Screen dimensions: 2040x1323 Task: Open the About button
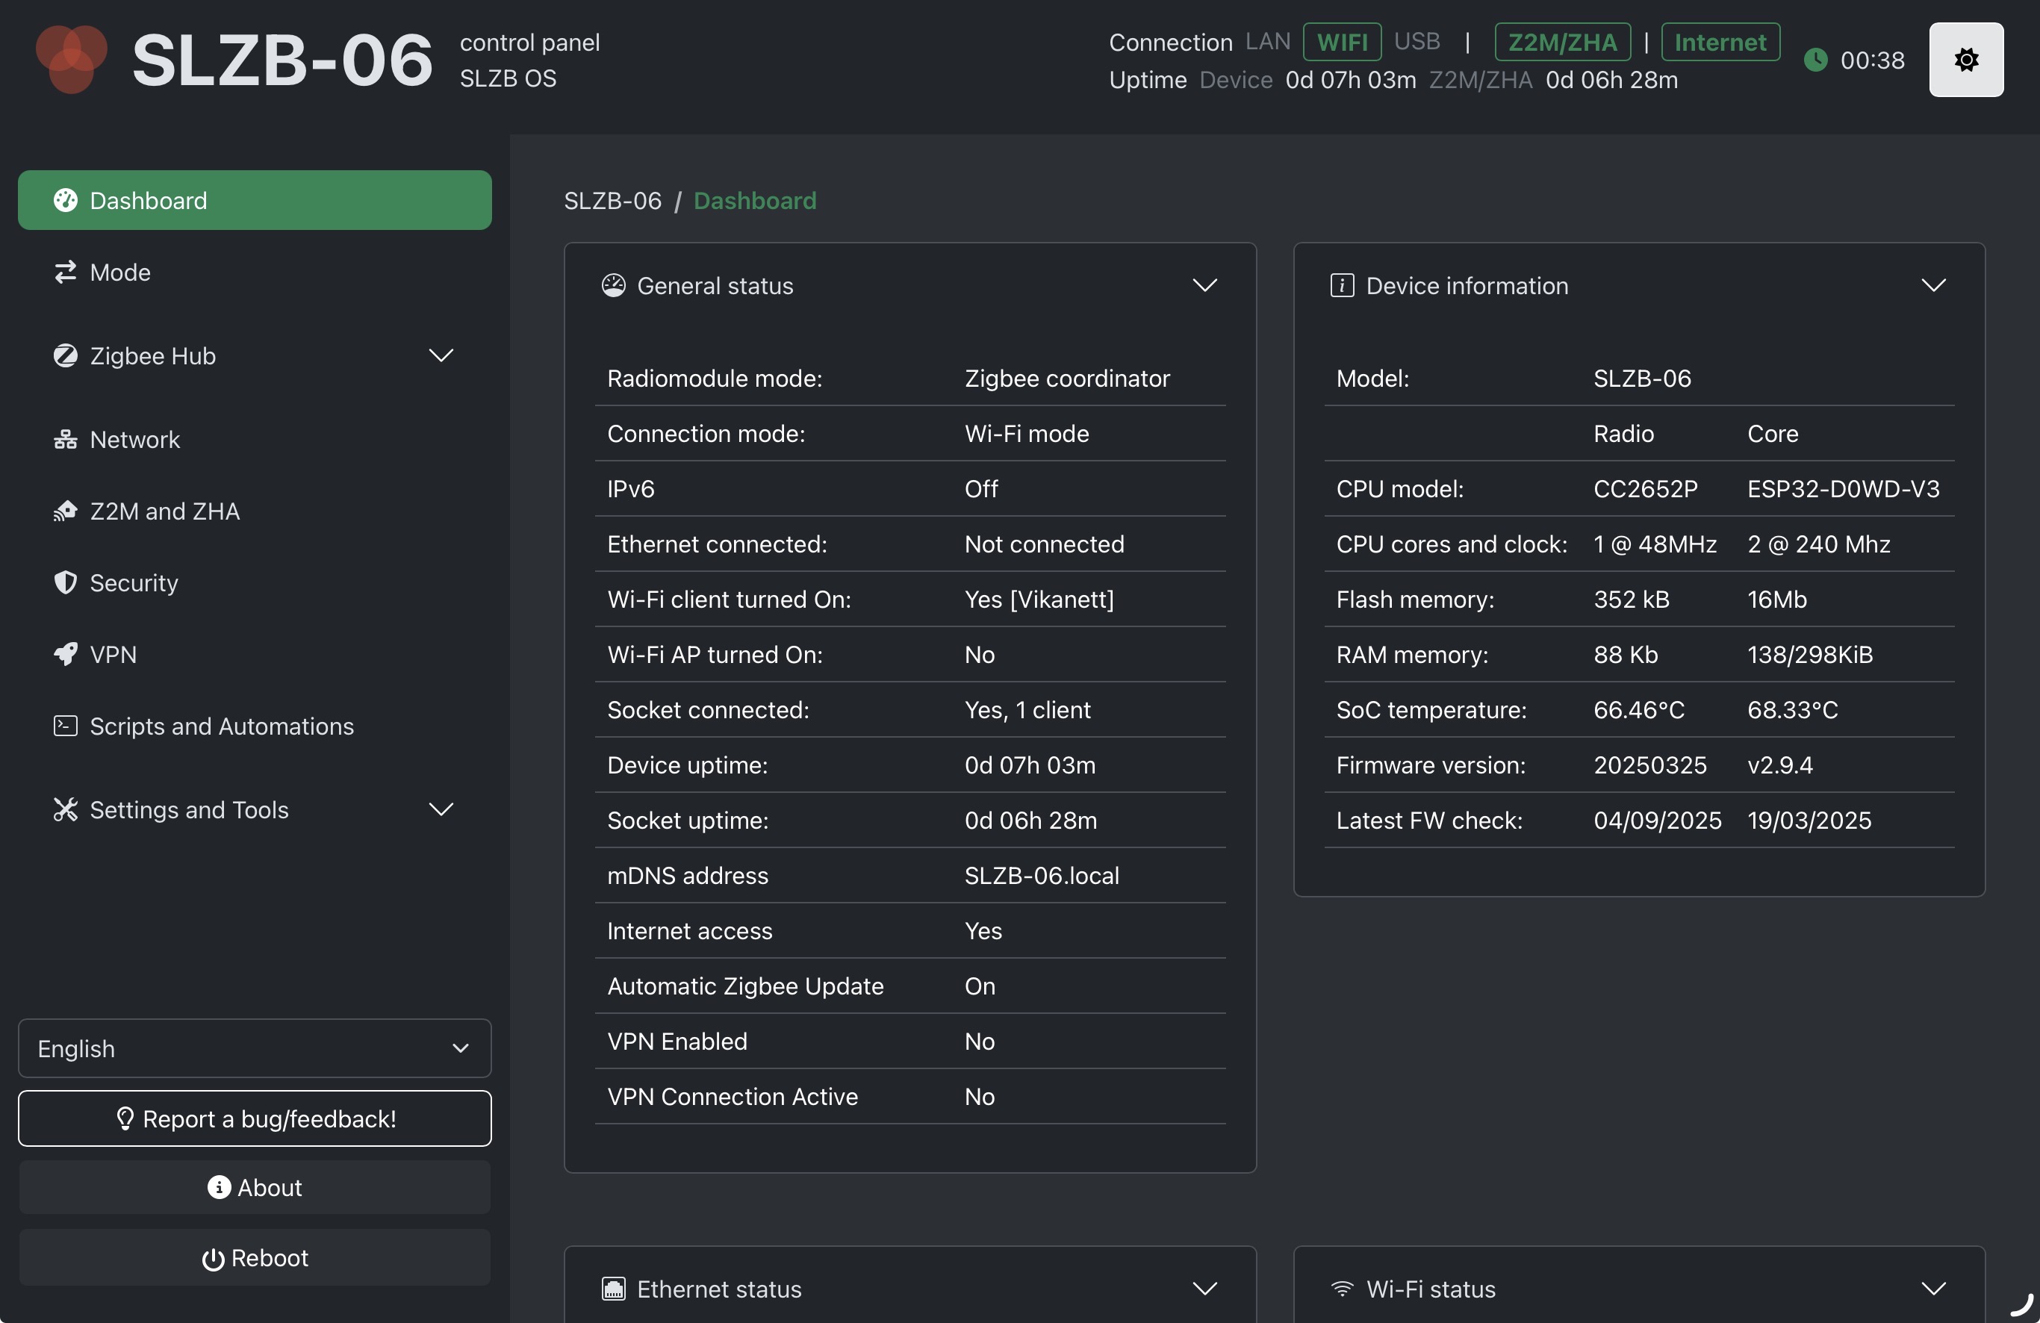(255, 1188)
